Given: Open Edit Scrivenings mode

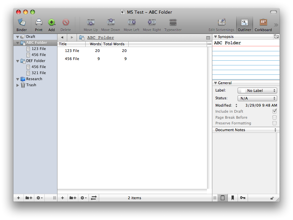Looking at the screenshot, I should (x=222, y=22).
